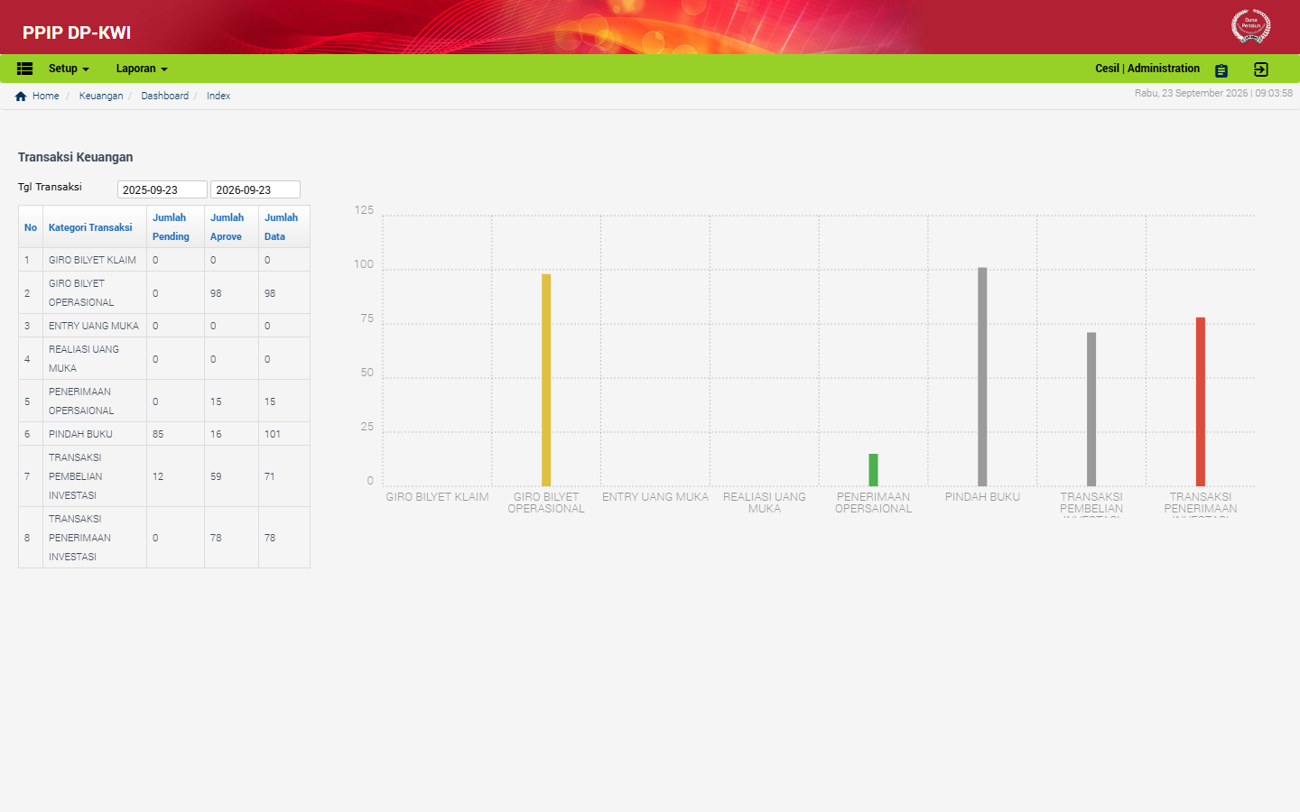Viewport: 1300px width, 812px height.
Task: Open the Setup dropdown menu
Action: coord(69,69)
